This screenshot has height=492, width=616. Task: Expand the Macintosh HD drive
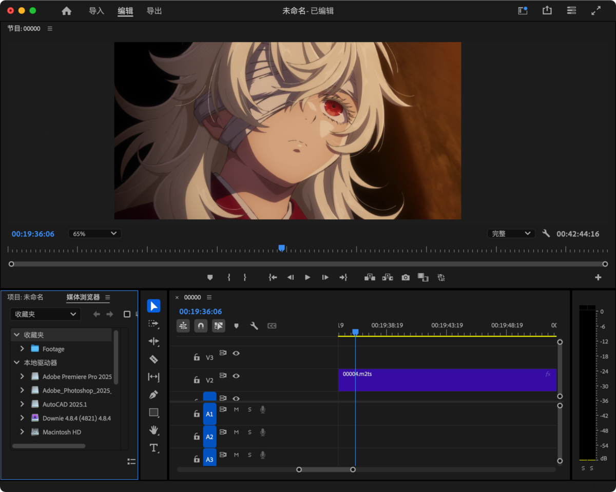click(22, 432)
